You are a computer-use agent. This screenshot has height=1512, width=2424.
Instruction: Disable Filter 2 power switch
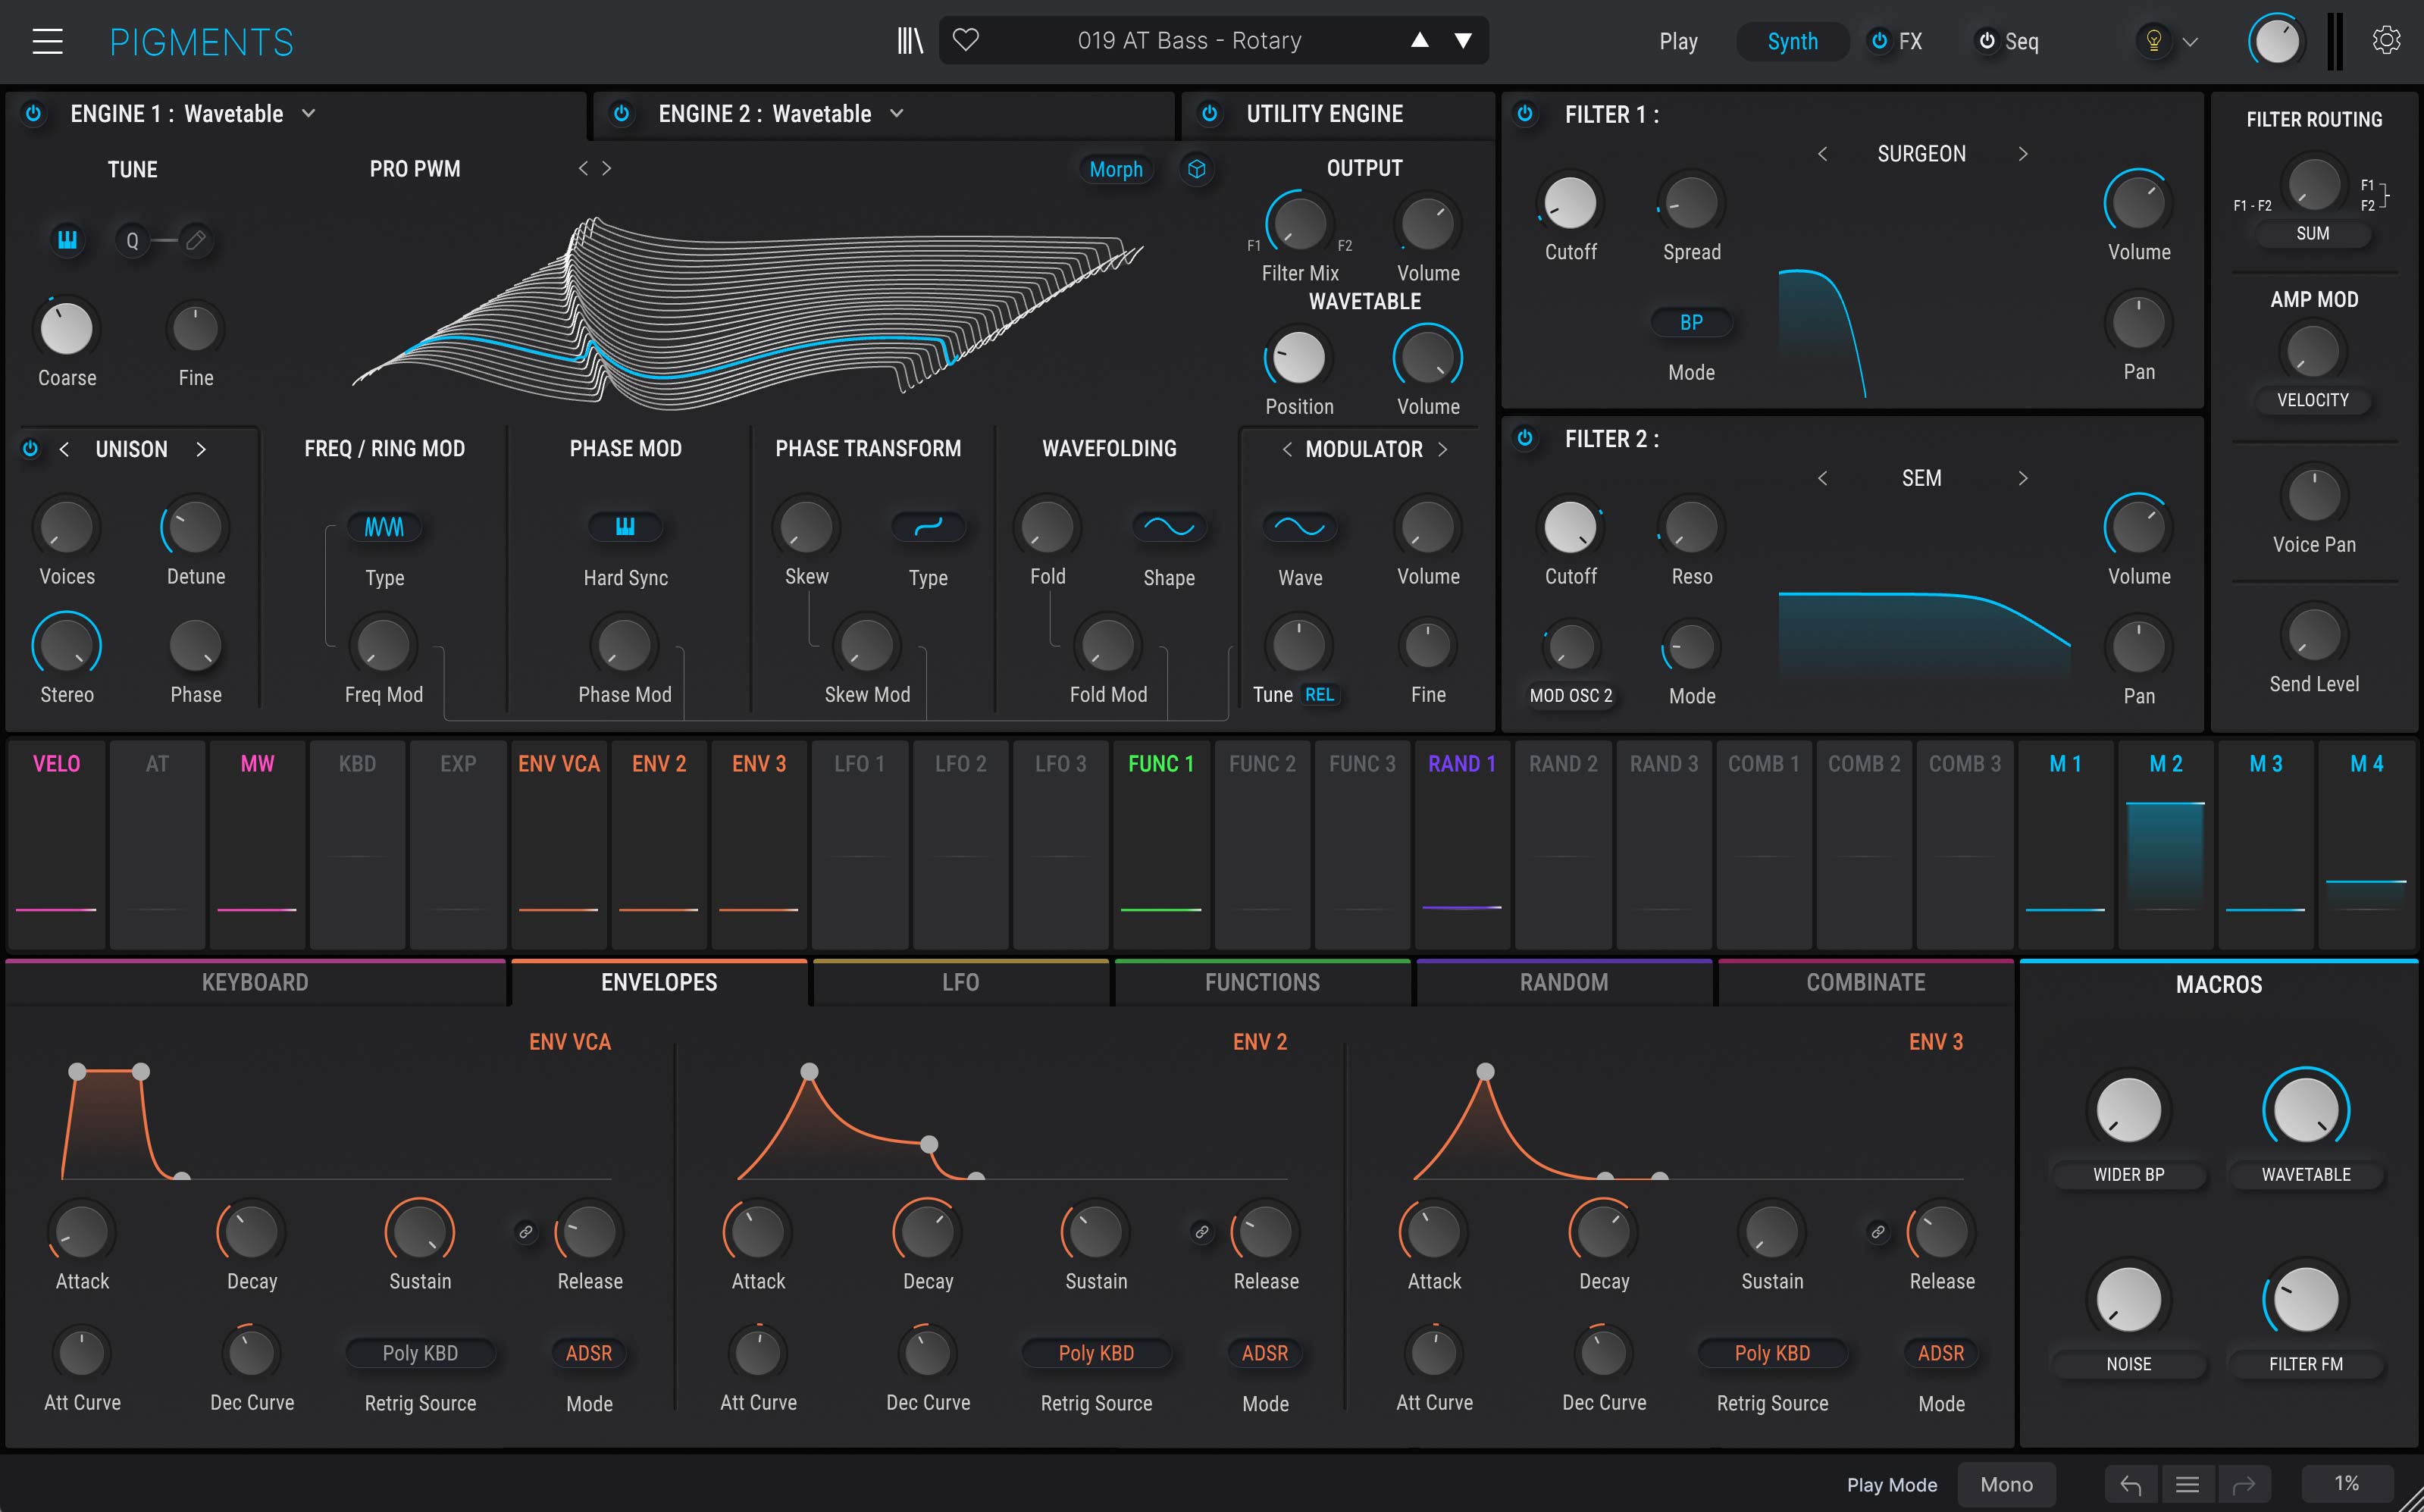pos(1525,438)
